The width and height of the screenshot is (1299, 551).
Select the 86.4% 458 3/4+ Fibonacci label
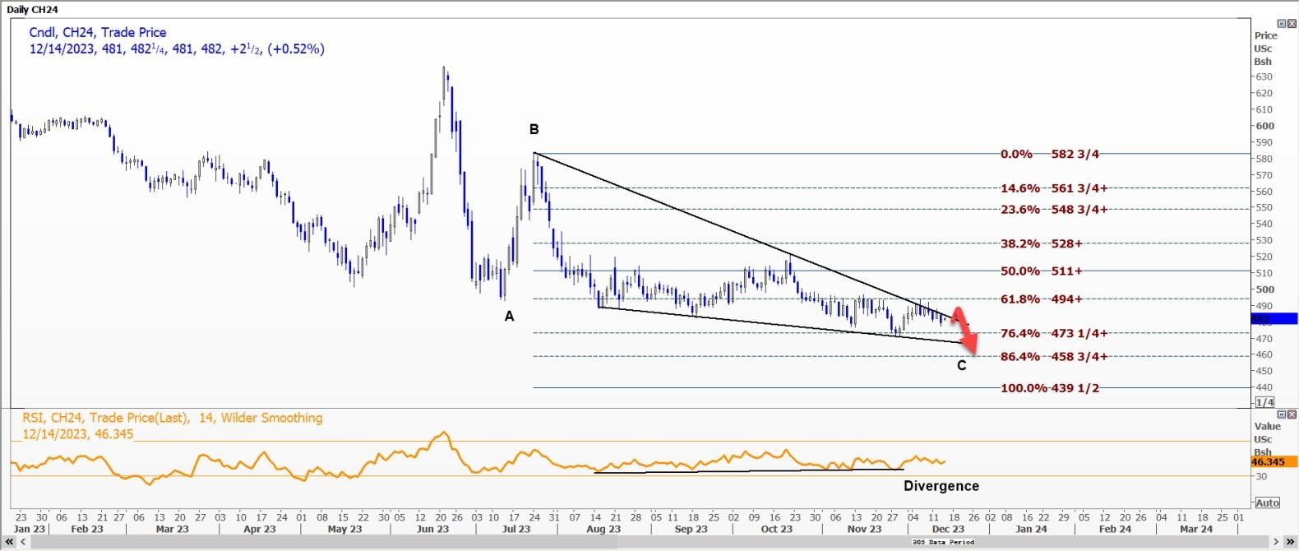1054,357
